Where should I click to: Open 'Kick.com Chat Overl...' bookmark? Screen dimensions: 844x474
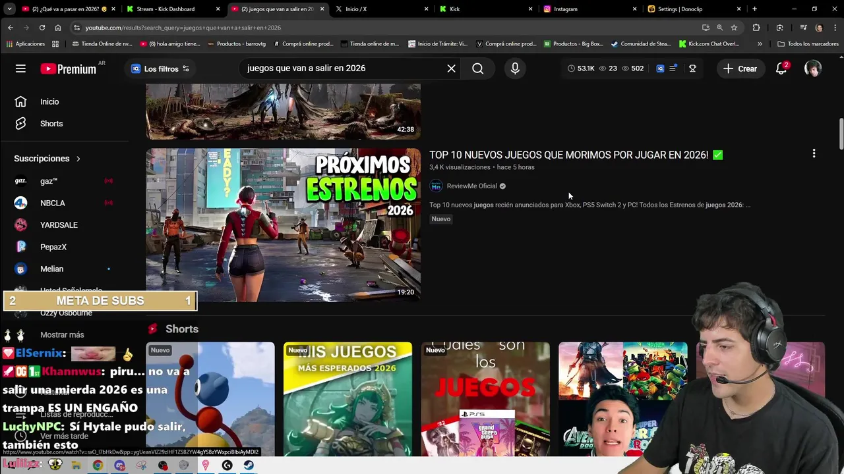pos(709,44)
